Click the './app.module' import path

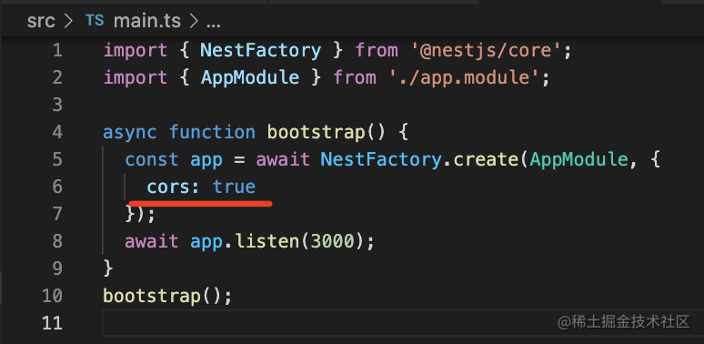[466, 77]
